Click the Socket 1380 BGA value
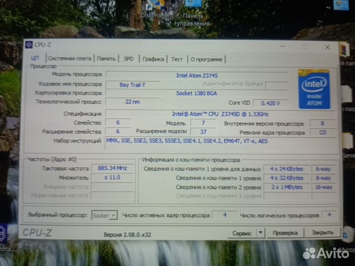The height and width of the screenshot is (266, 355). 197,93
